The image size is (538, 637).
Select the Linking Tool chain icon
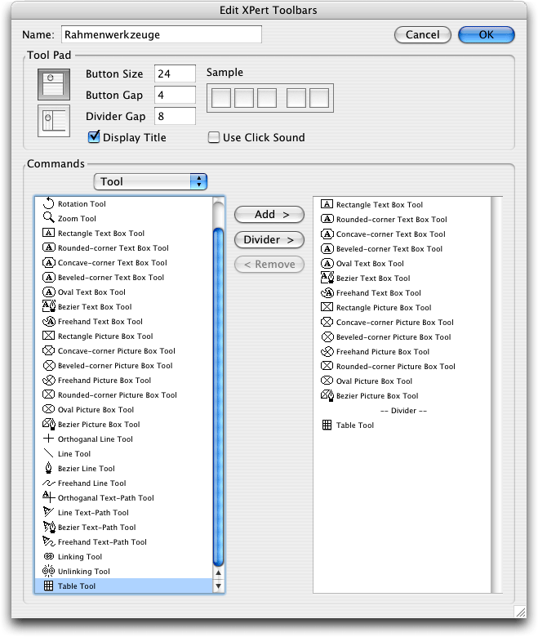pos(48,556)
